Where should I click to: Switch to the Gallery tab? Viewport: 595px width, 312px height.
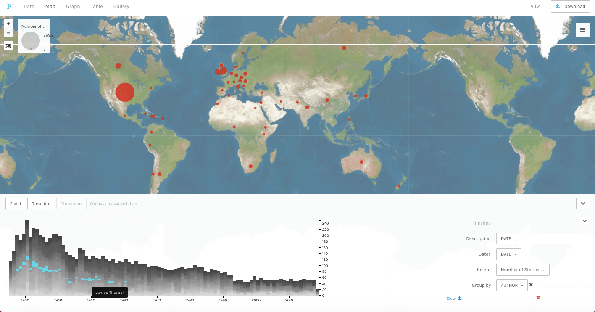click(x=121, y=6)
